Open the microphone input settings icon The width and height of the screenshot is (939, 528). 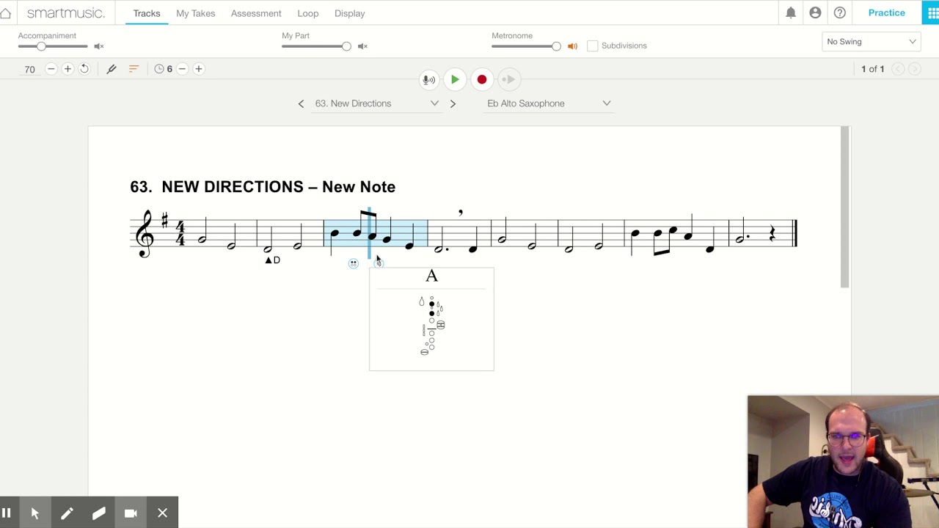(428, 79)
